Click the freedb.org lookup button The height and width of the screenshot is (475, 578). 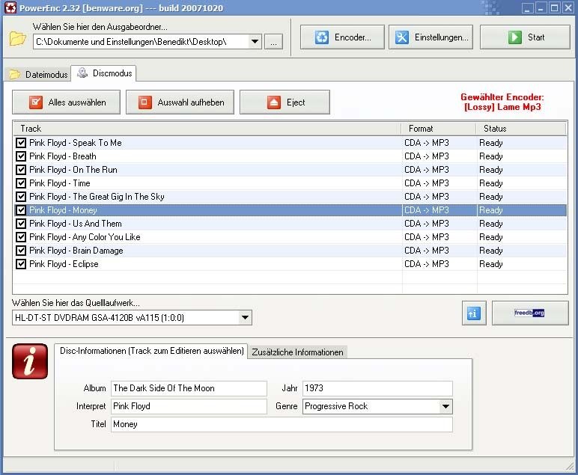tap(529, 313)
